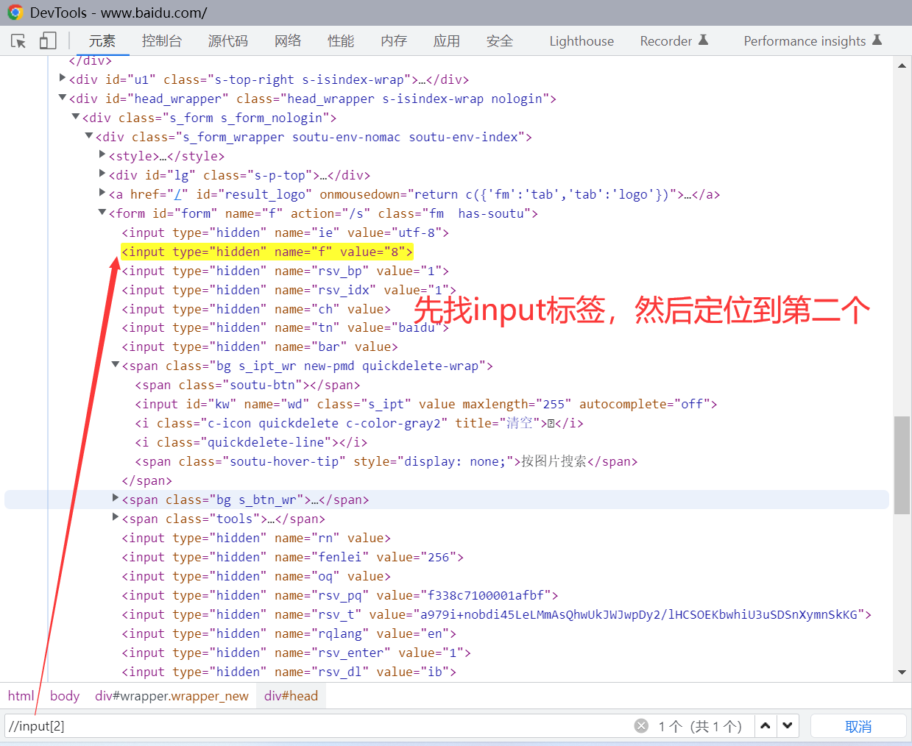Image resolution: width=912 pixels, height=746 pixels.
Task: Expand the style element node
Action: click(102, 154)
